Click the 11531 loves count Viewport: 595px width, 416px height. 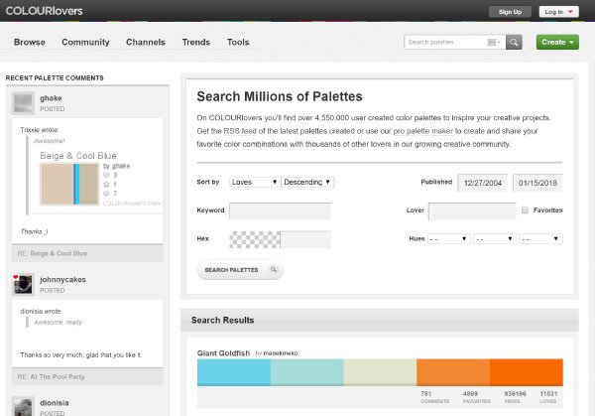[548, 393]
